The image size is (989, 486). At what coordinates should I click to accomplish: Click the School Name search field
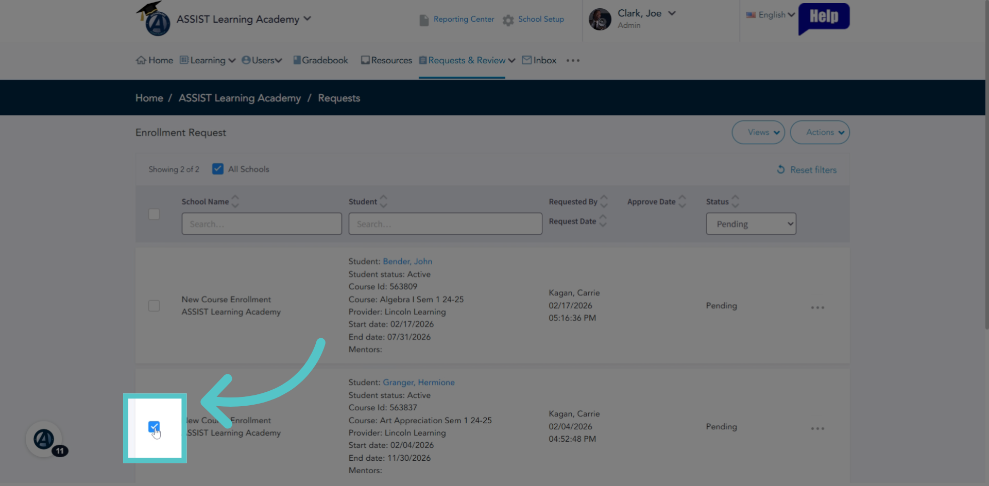[x=262, y=224]
